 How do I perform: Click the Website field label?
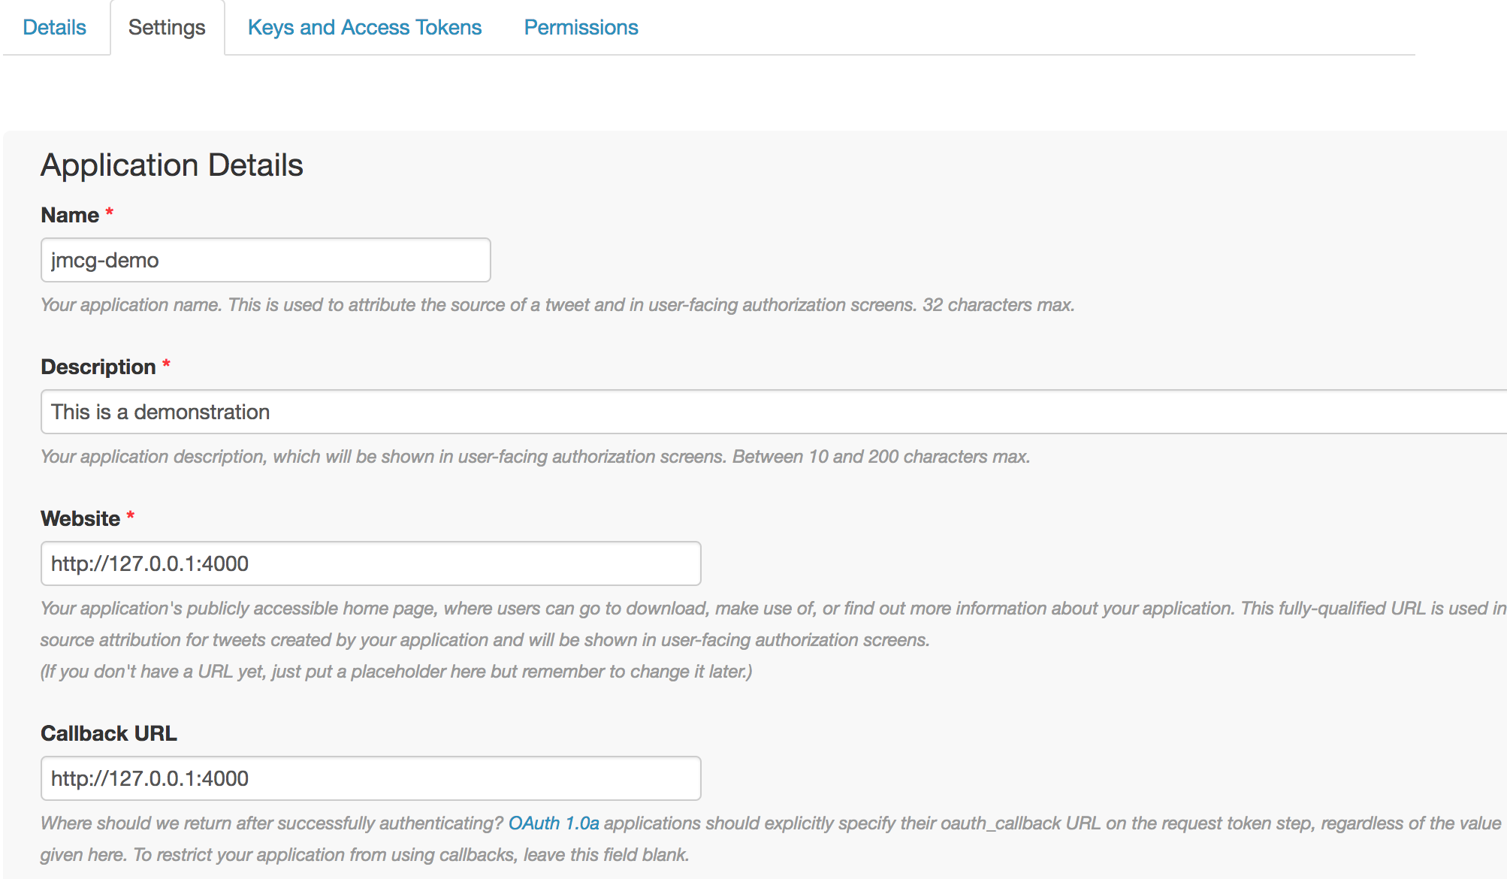80,519
